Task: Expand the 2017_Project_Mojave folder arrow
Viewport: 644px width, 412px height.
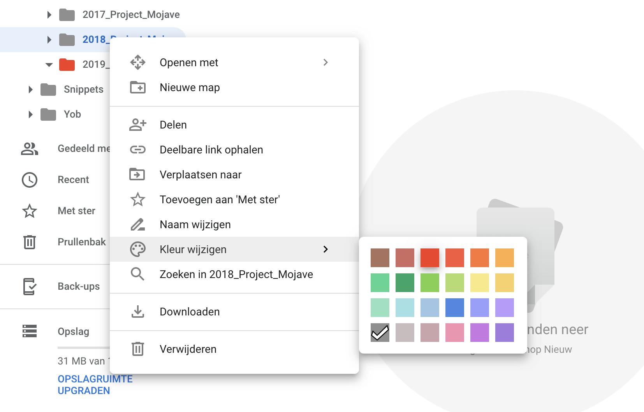Action: click(49, 15)
